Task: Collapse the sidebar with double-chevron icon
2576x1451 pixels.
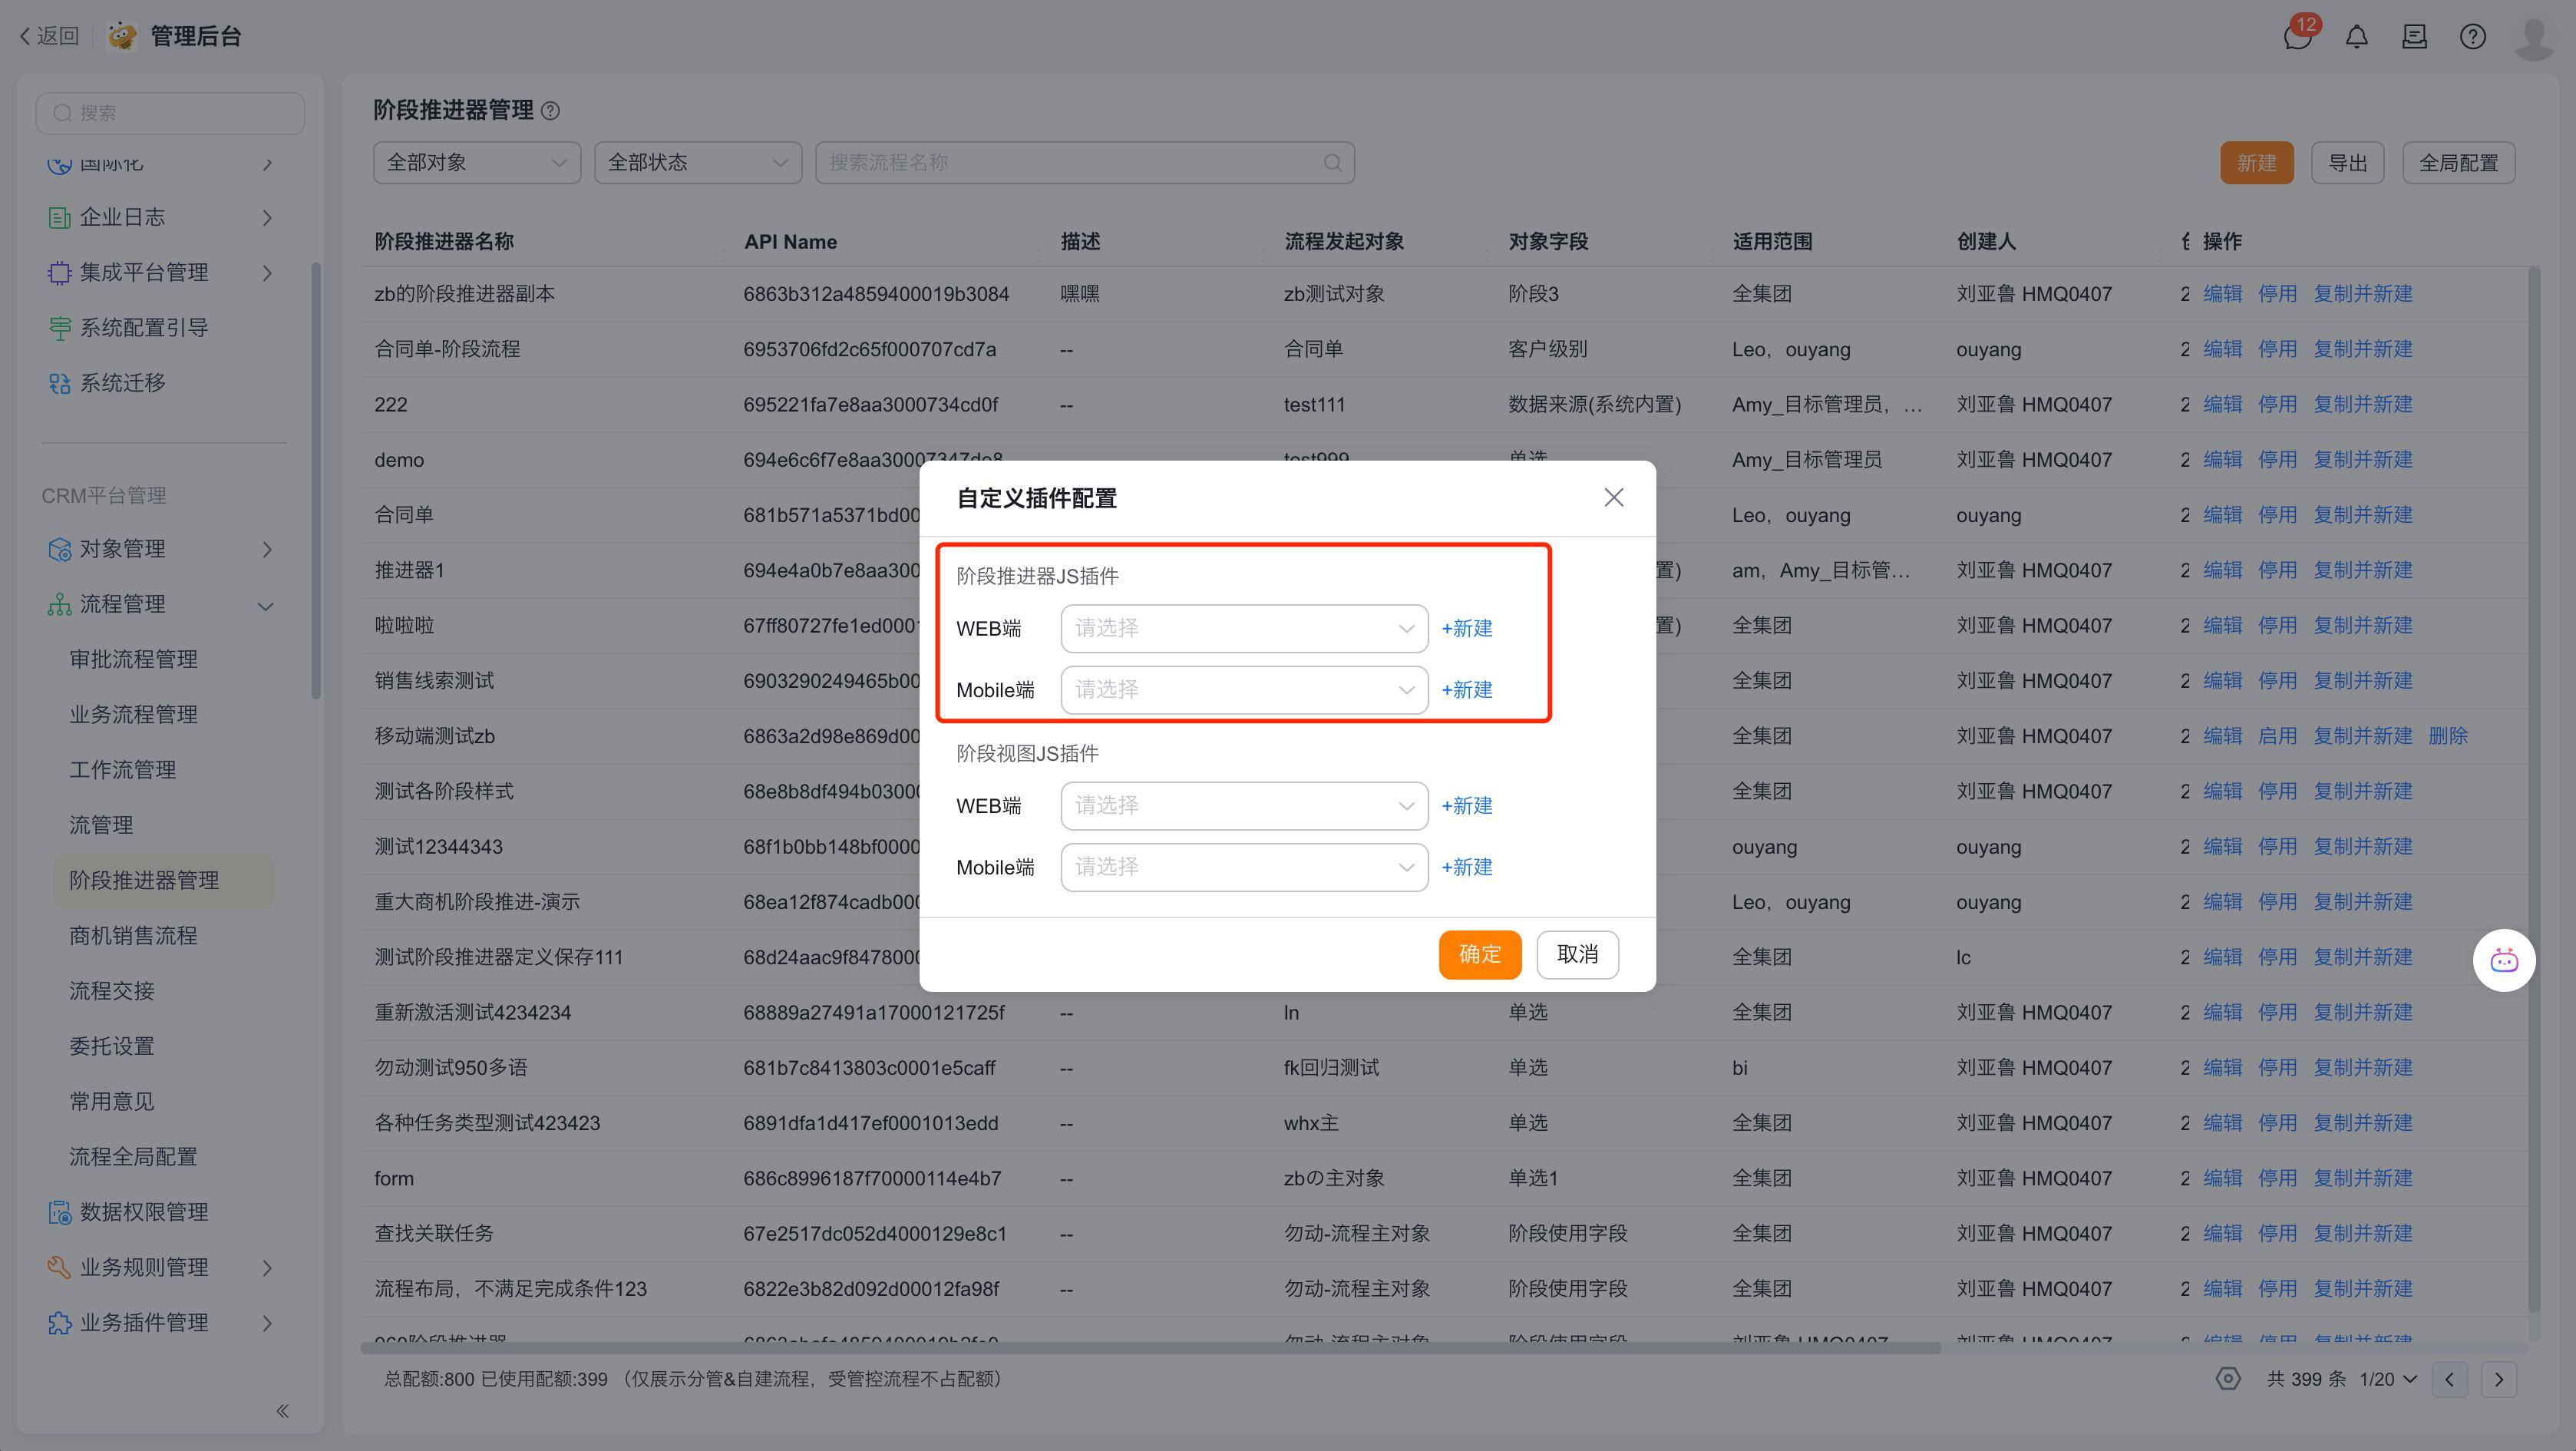Action: click(x=282, y=1410)
